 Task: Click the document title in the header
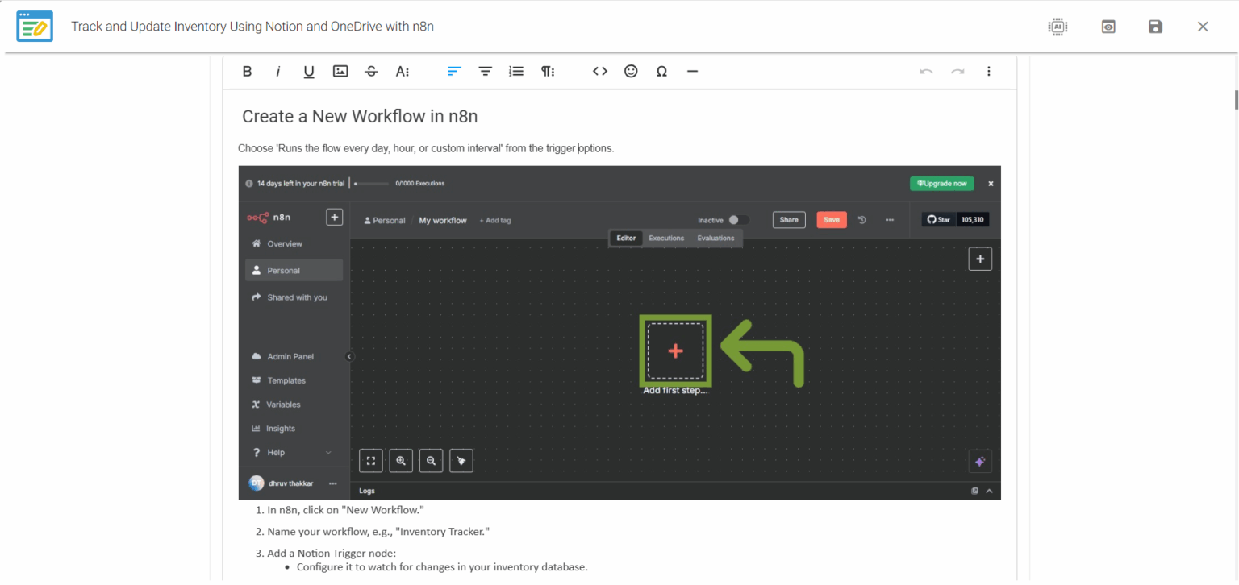tap(252, 27)
